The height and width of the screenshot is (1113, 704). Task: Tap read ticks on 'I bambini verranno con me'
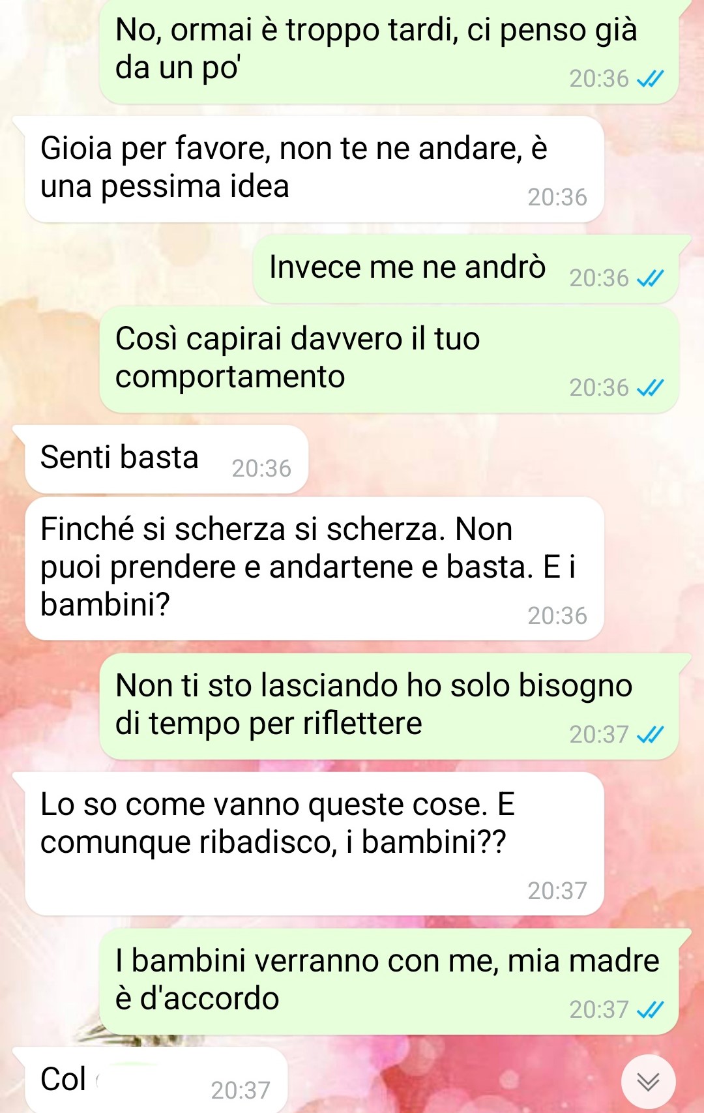point(650,1010)
